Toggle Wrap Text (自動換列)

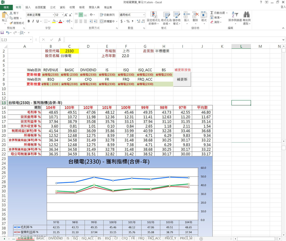[108, 15]
